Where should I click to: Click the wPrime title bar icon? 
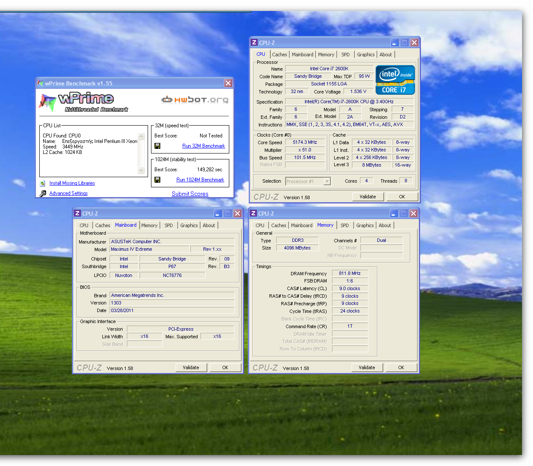click(x=40, y=83)
